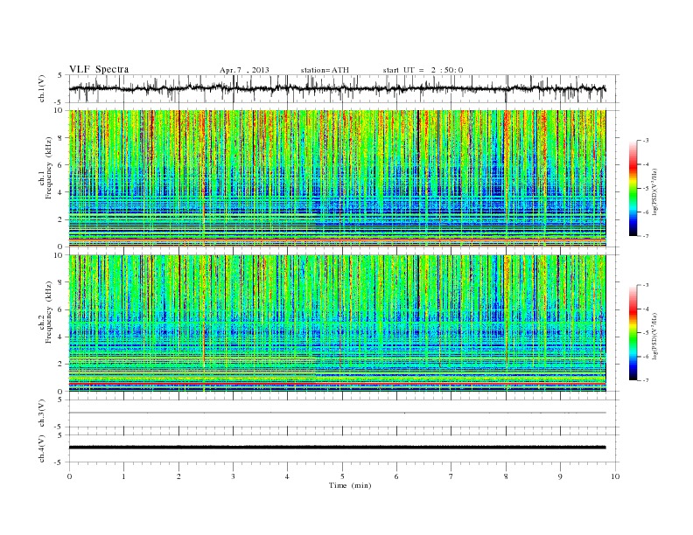Select the date text "Apr. 7, 2013"
Viewport: 693px width, 535px height.
point(244,70)
